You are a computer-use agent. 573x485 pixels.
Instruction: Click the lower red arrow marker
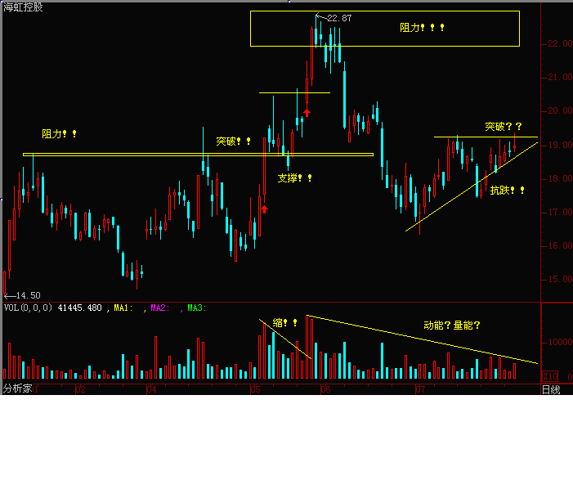point(264,209)
